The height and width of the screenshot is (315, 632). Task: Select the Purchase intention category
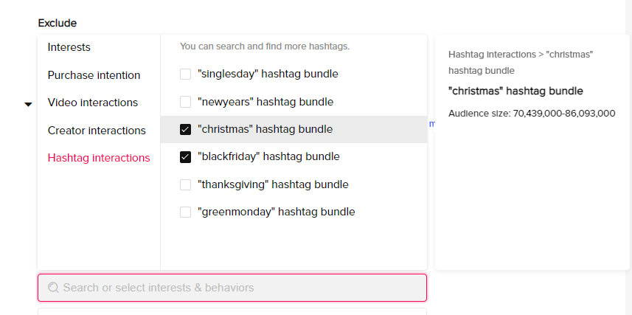(94, 75)
